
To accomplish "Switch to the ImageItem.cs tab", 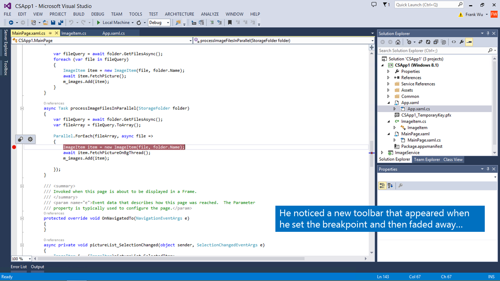I will 74,33.
